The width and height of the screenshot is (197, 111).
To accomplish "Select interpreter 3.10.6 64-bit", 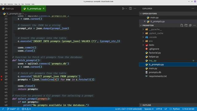I will [188, 109].
